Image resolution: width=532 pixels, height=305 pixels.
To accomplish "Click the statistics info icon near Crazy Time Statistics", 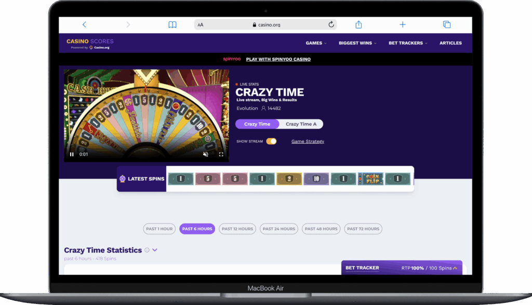I will (x=147, y=249).
